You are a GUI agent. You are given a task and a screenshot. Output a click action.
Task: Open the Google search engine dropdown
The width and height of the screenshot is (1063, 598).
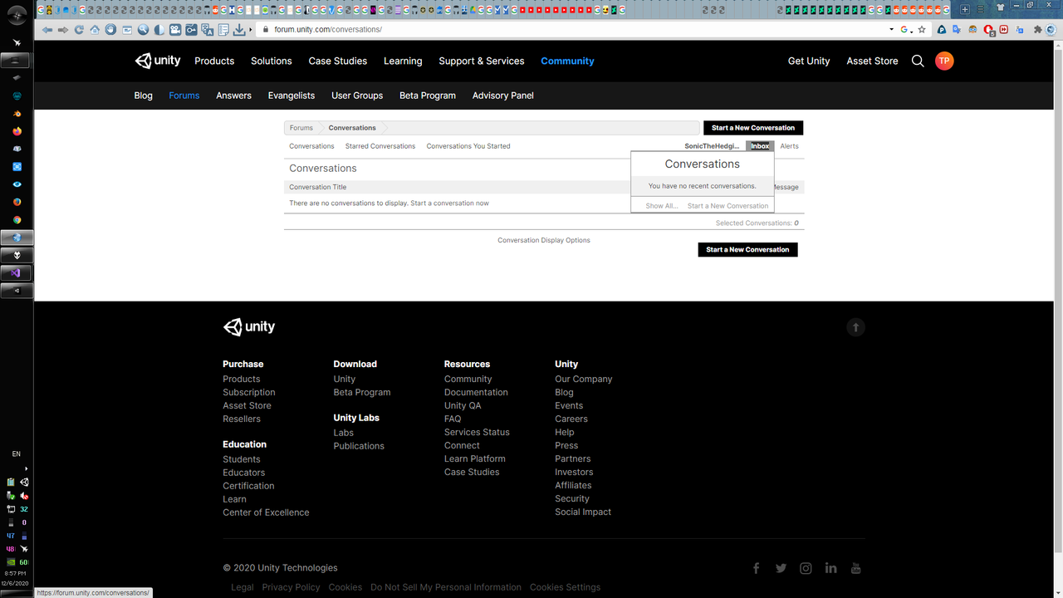point(911,32)
